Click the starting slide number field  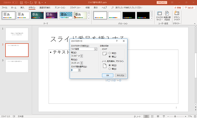pyautogui.click(x=75, y=70)
